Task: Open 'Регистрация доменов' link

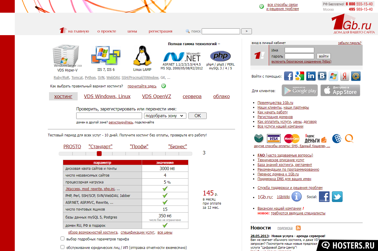Action: coord(275,117)
